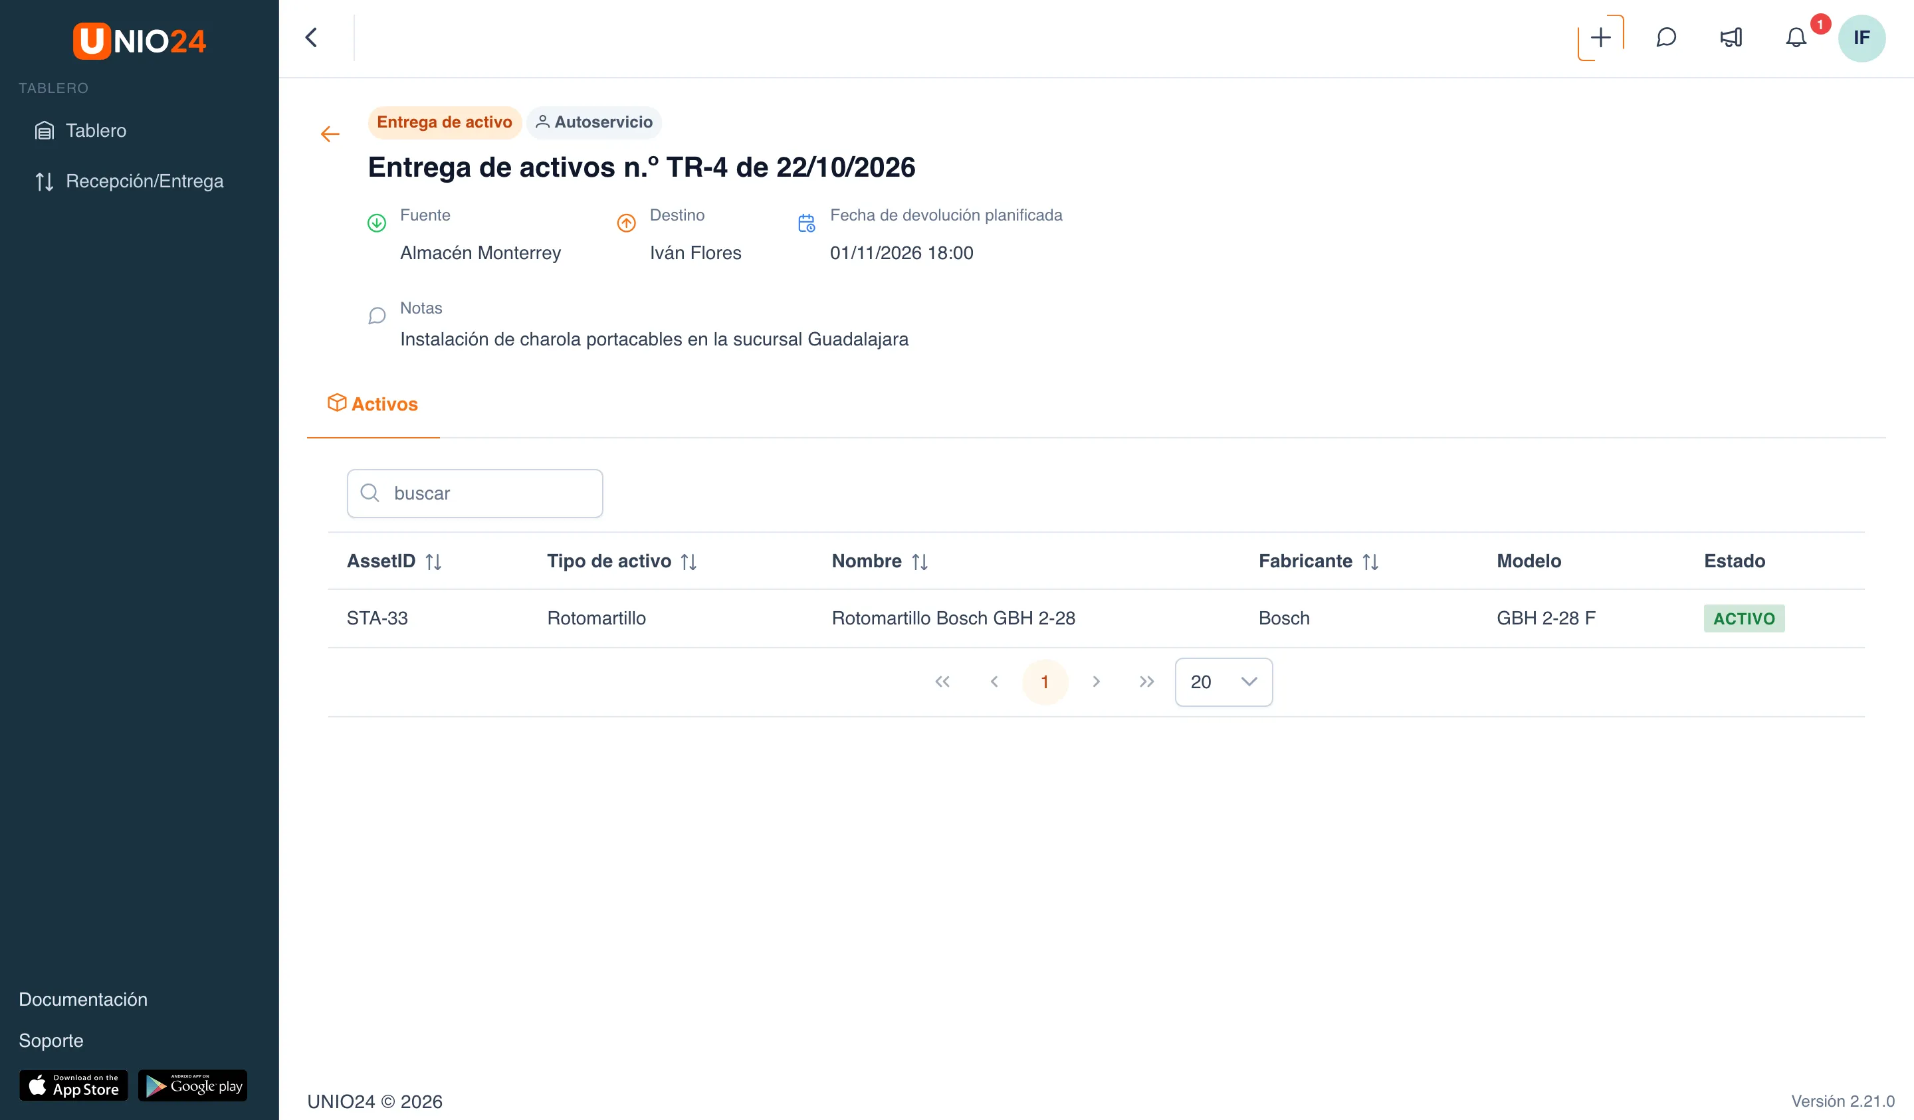Click Iván Flores destination value
This screenshot has width=1914, height=1120.
coord(695,253)
